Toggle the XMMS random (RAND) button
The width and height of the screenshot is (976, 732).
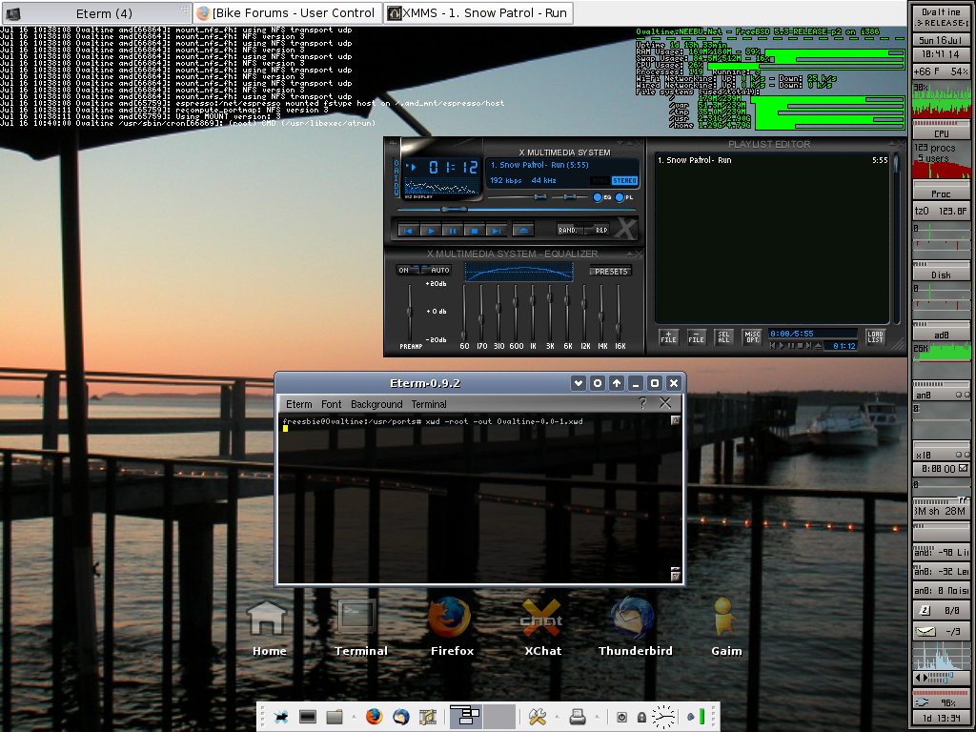click(x=568, y=230)
